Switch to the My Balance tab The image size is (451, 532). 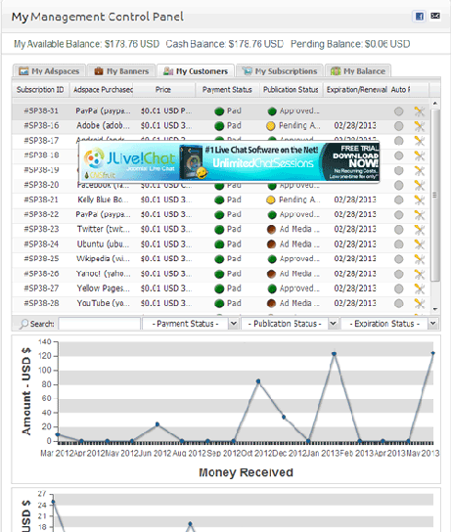coord(358,71)
